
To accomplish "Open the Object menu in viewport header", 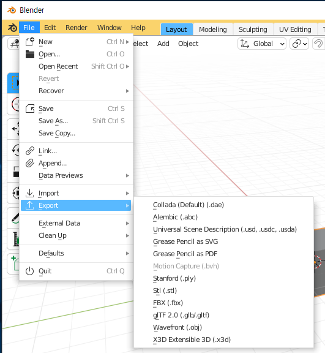I will click(188, 44).
